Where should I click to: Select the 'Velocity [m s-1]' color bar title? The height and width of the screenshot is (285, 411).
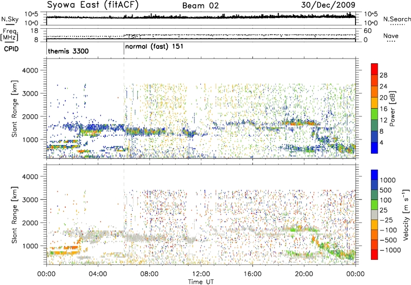[x=406, y=215]
